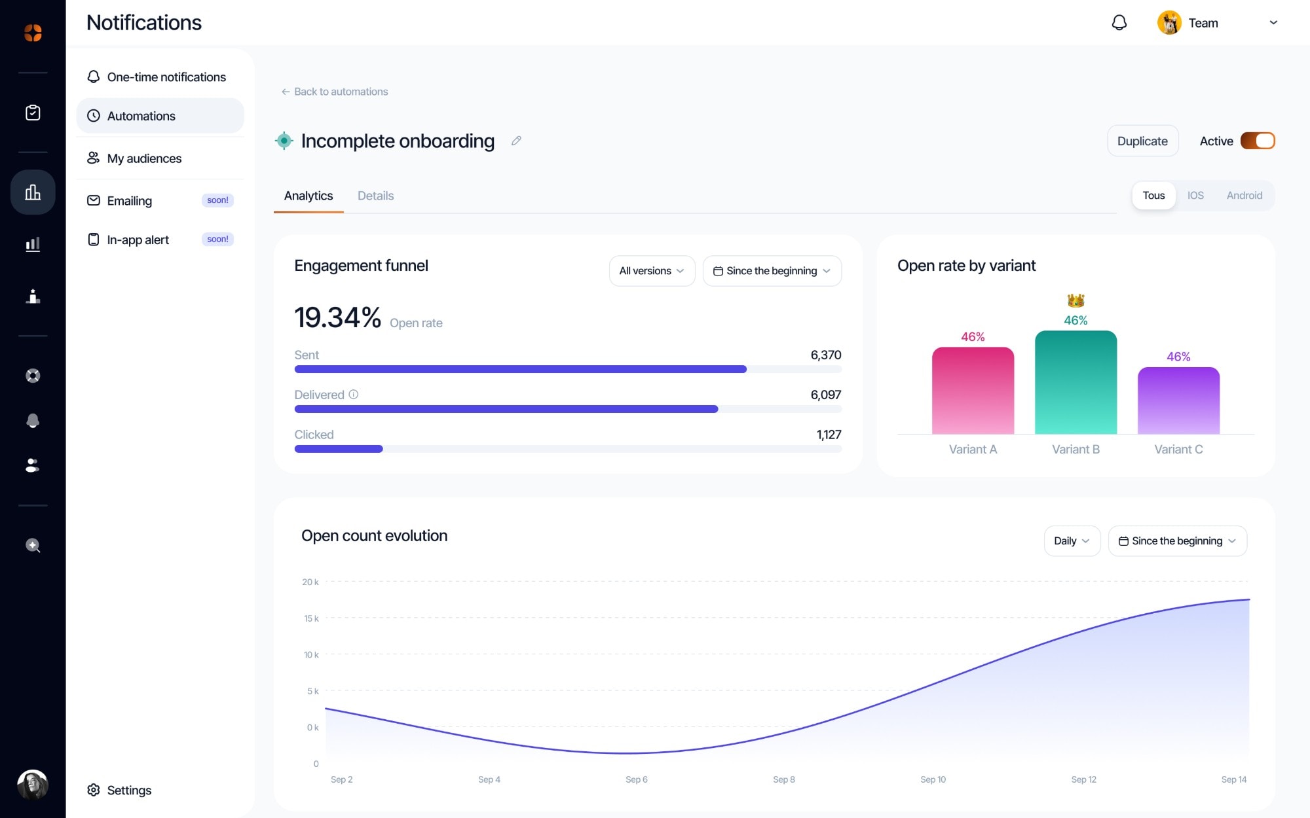Select Automations in the side menu
Image resolution: width=1310 pixels, height=818 pixels.
160,116
